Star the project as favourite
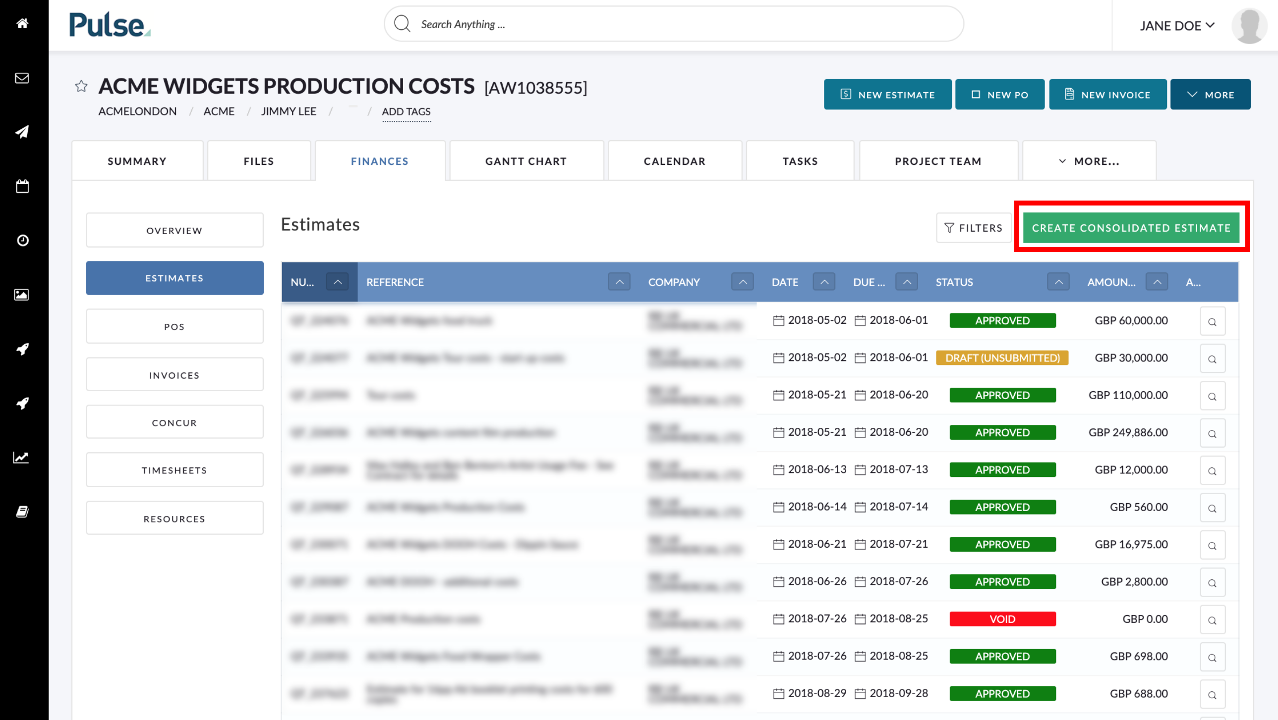 click(x=81, y=86)
